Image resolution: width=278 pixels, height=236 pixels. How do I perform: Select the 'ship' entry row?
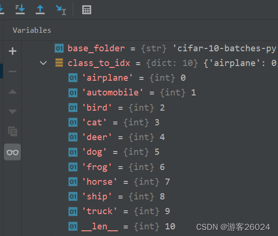click(x=150, y=197)
